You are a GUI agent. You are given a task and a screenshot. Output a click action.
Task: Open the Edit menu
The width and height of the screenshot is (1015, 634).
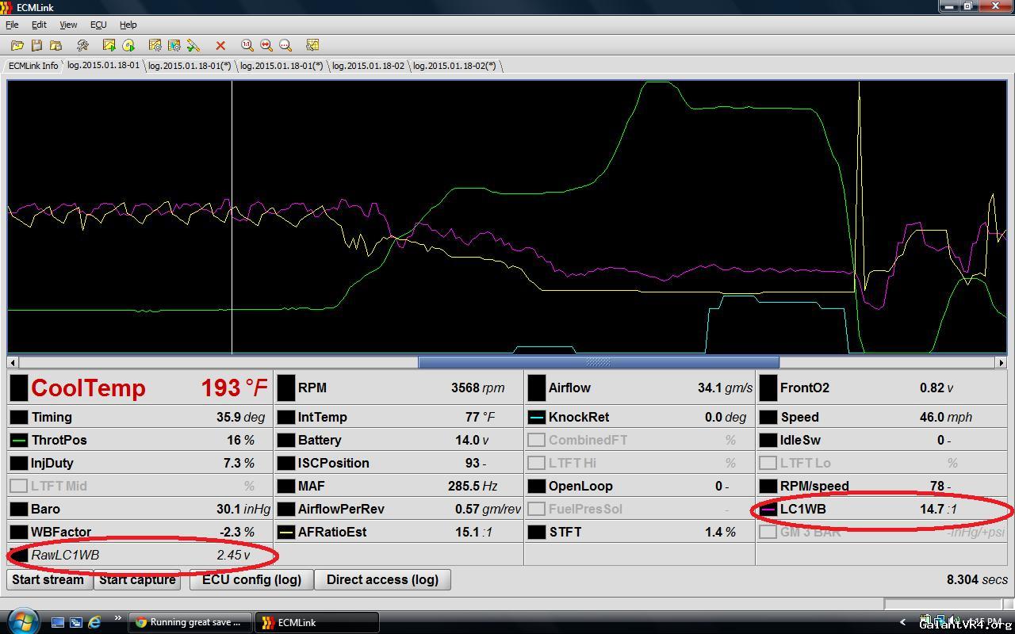point(39,25)
